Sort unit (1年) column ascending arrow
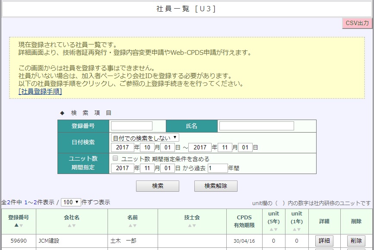The image size is (374, 250). [295, 229]
